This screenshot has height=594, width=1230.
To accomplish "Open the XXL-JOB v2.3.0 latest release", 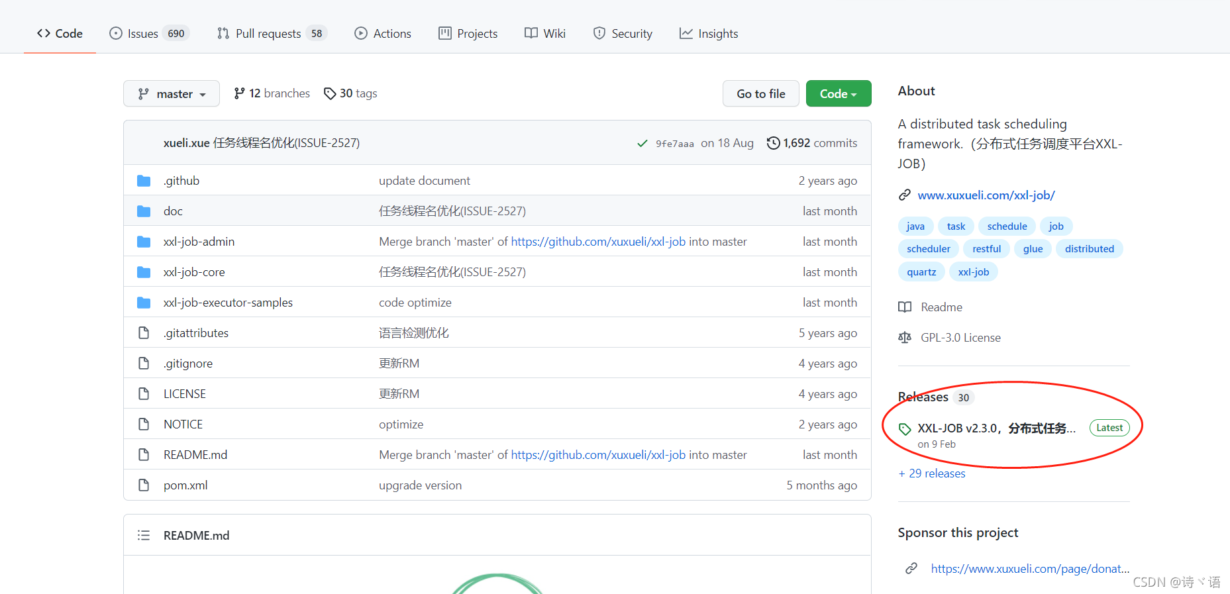I will [x=996, y=428].
